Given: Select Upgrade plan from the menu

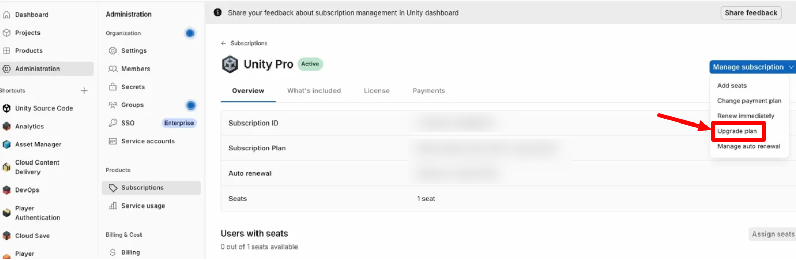Looking at the screenshot, I should [x=737, y=131].
